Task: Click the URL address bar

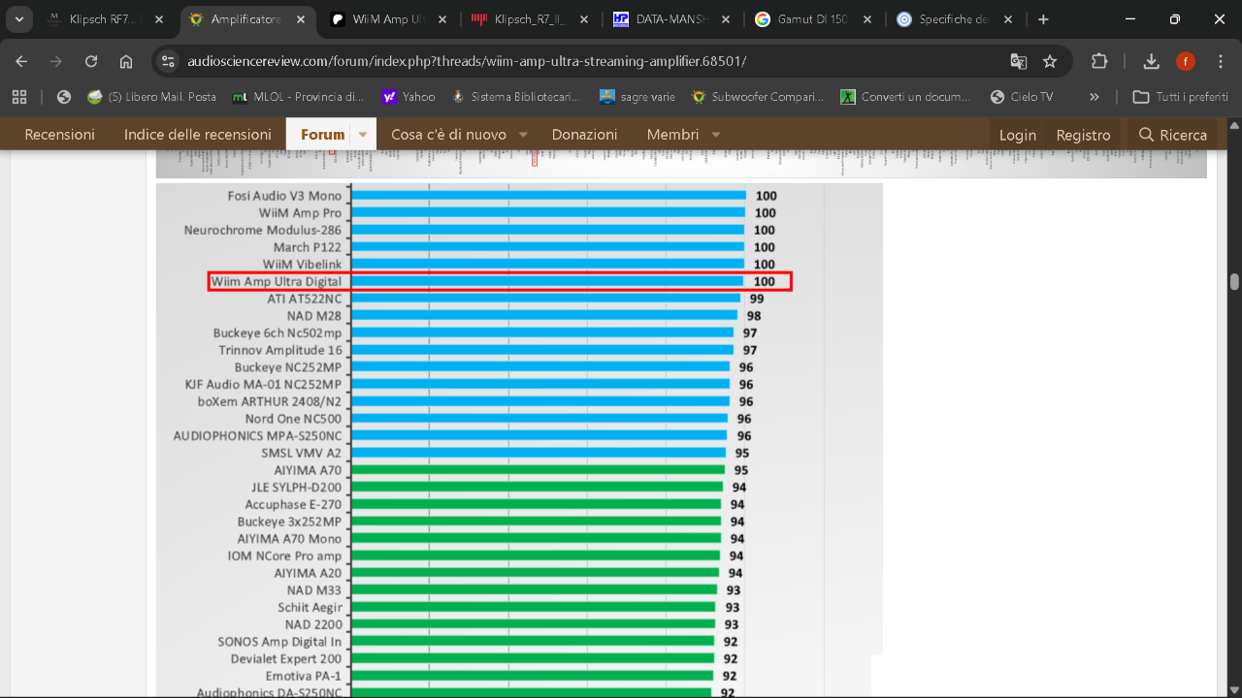Action: (x=582, y=61)
